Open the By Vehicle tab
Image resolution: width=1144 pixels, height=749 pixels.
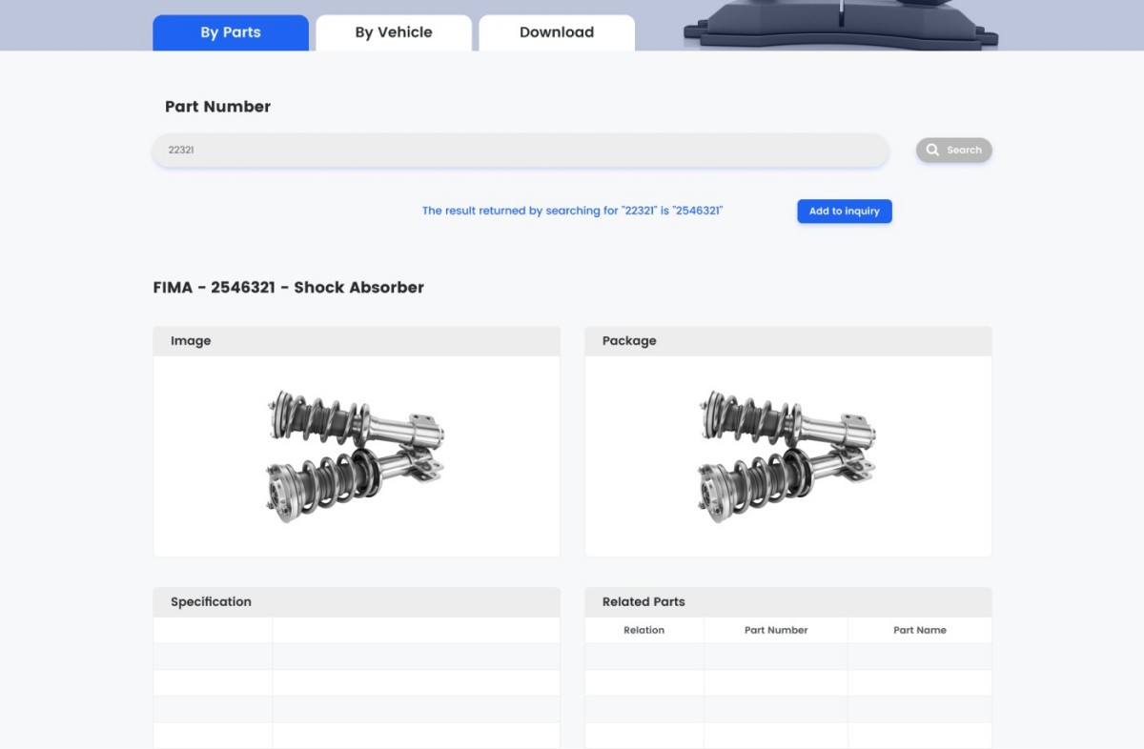pyautogui.click(x=394, y=32)
